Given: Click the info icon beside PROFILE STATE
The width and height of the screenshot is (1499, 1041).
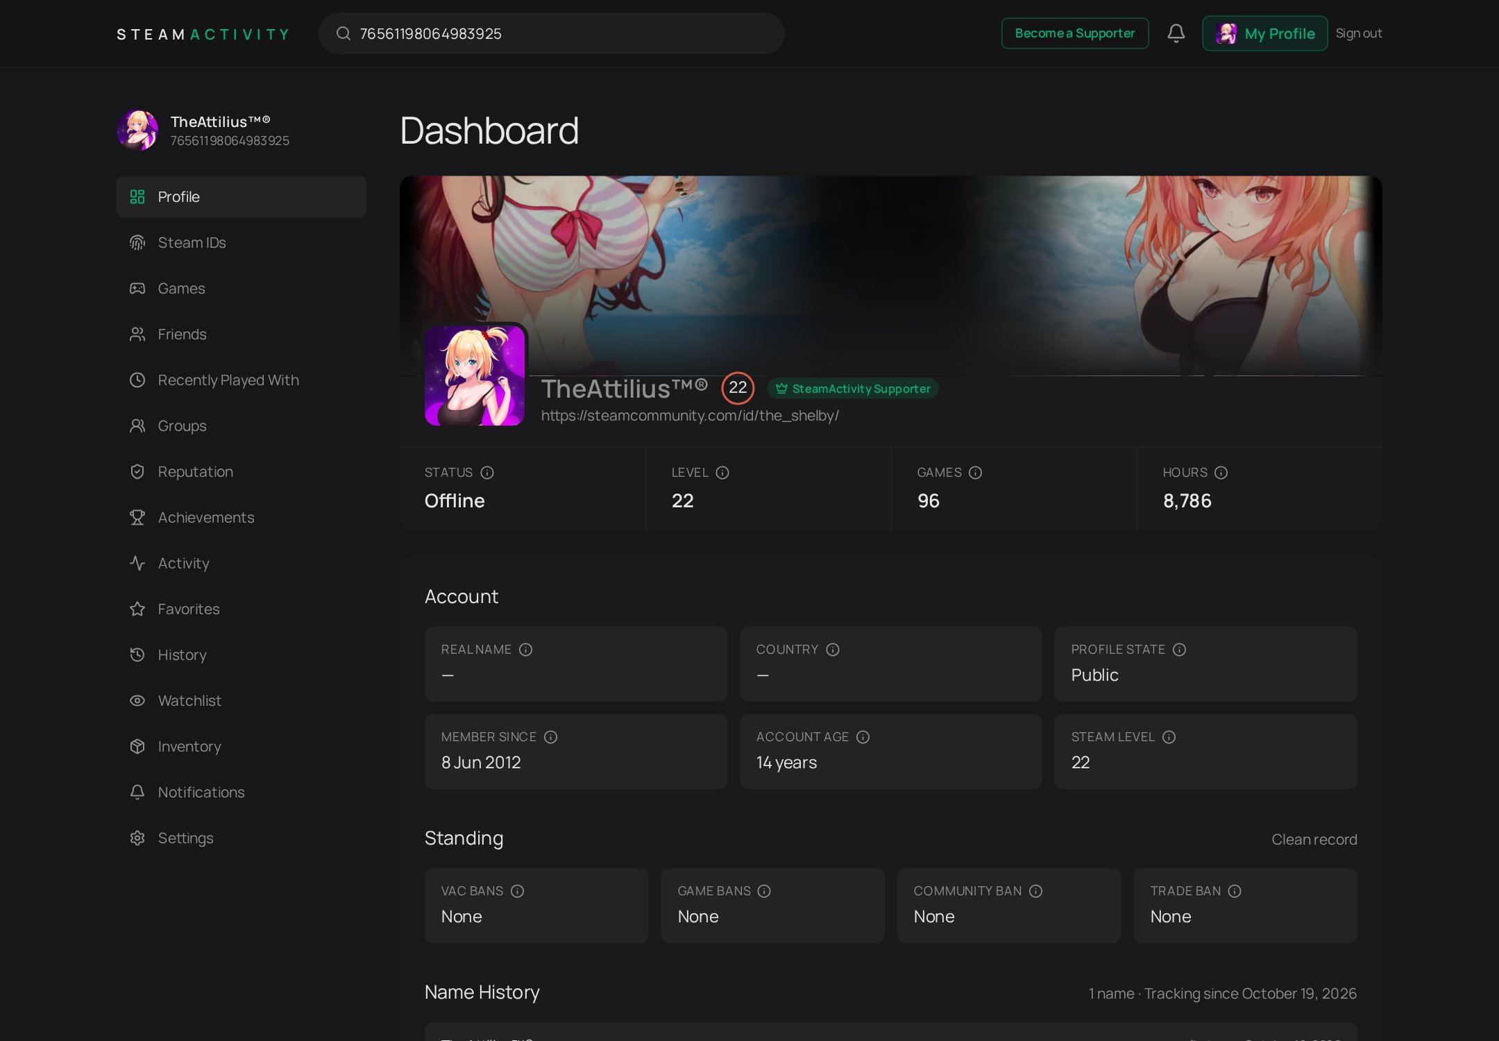Looking at the screenshot, I should [x=1179, y=650].
